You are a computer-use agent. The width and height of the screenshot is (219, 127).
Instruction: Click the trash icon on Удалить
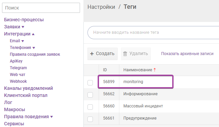125,54
